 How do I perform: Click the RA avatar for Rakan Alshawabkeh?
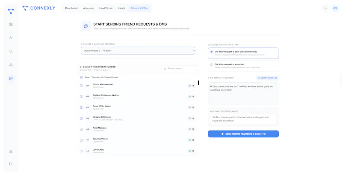tap(88, 86)
